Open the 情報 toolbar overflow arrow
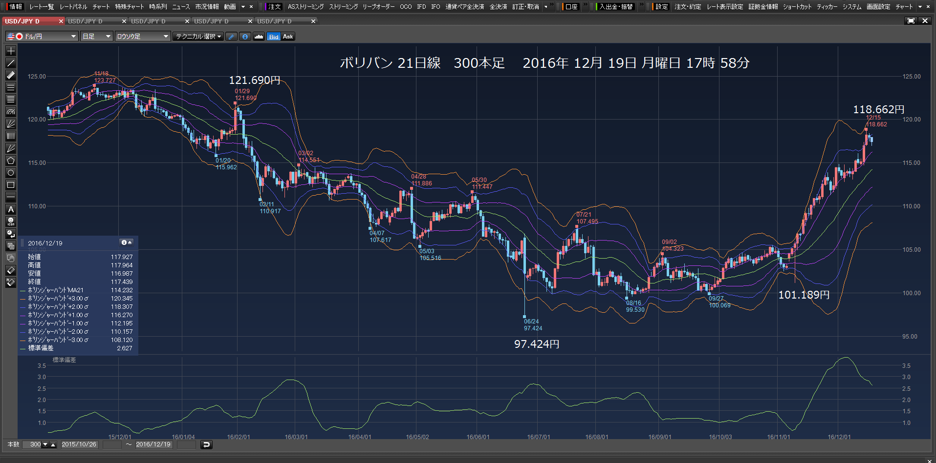The width and height of the screenshot is (936, 463). pos(243,7)
